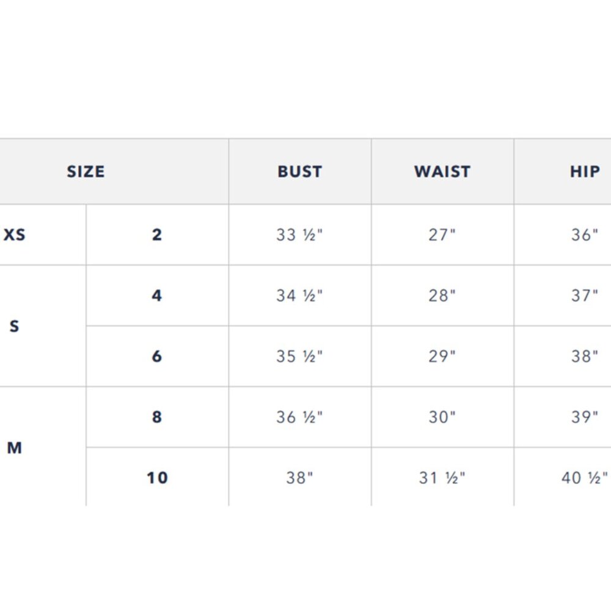The image size is (611, 611).
Task: Select the M size label
Action: coord(15,447)
